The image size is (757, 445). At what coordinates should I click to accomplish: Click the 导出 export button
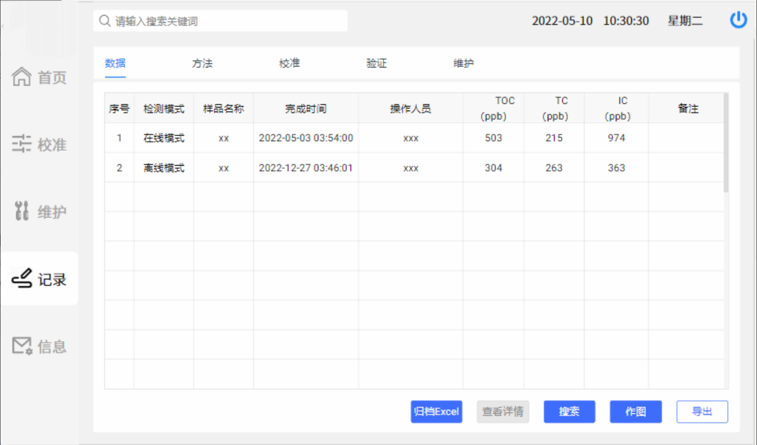tap(702, 412)
